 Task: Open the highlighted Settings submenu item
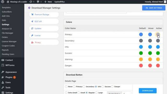[5, 25]
